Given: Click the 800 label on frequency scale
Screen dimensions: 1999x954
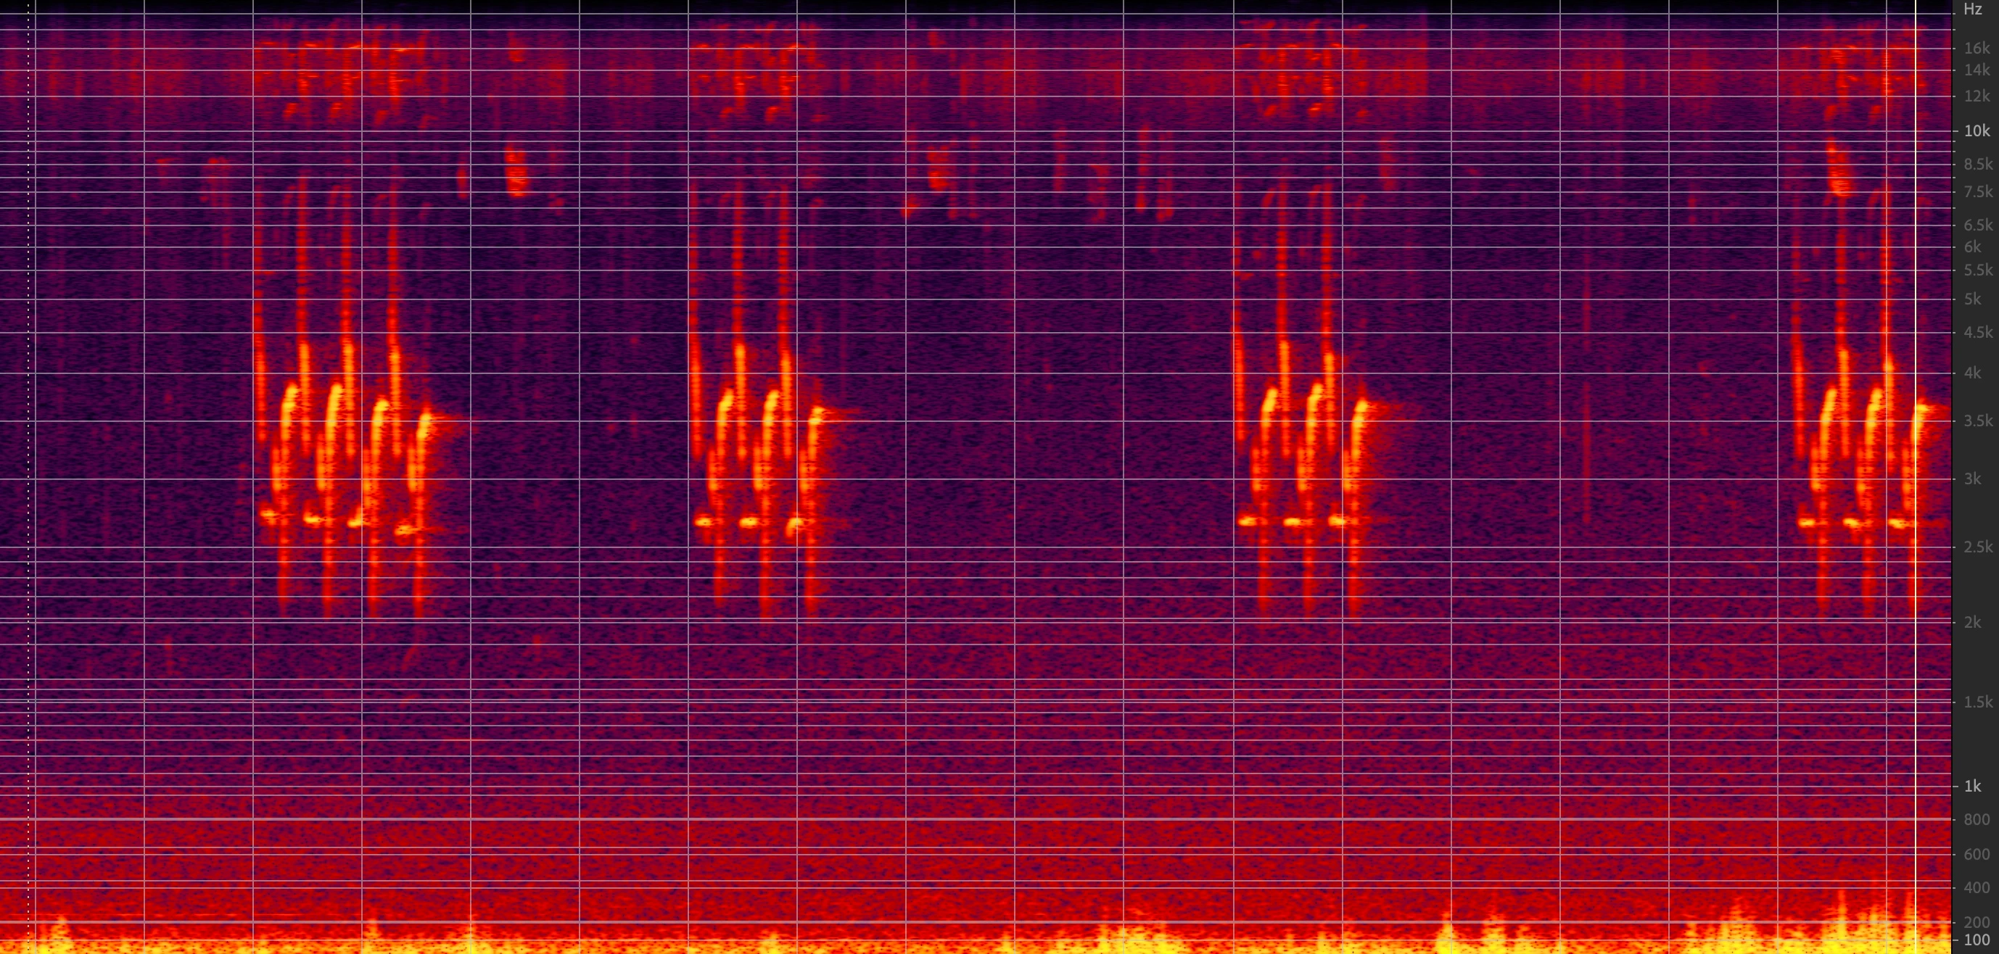Looking at the screenshot, I should pos(1977,820).
